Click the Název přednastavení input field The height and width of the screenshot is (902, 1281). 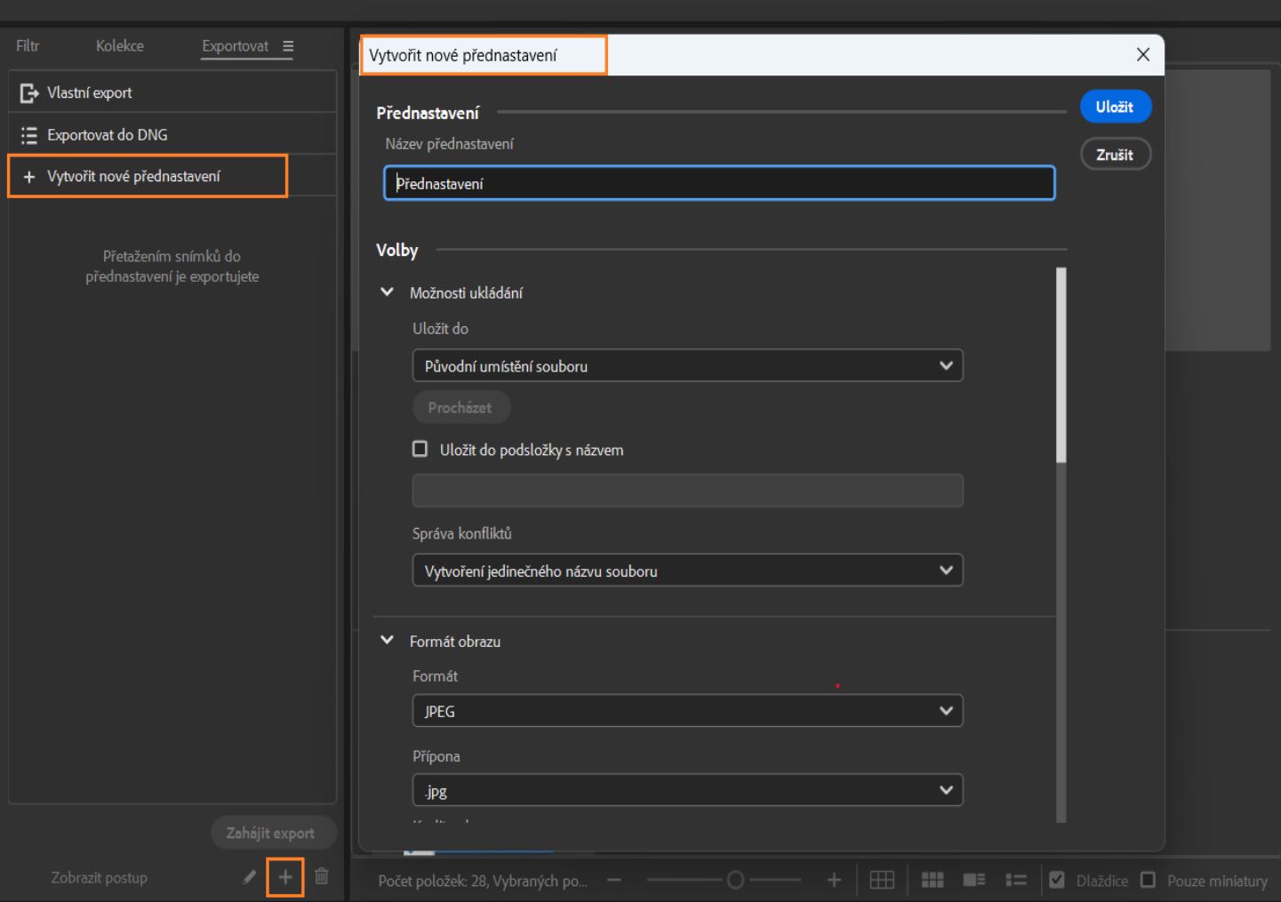[719, 183]
